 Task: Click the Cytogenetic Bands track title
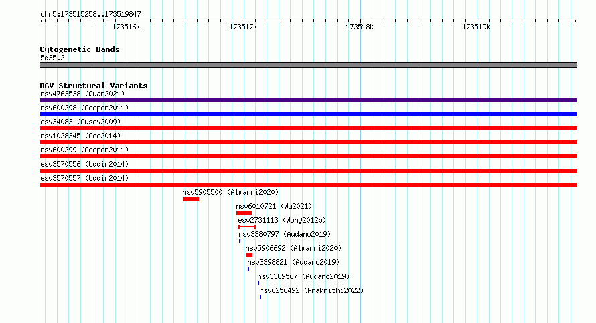pyautogui.click(x=80, y=49)
